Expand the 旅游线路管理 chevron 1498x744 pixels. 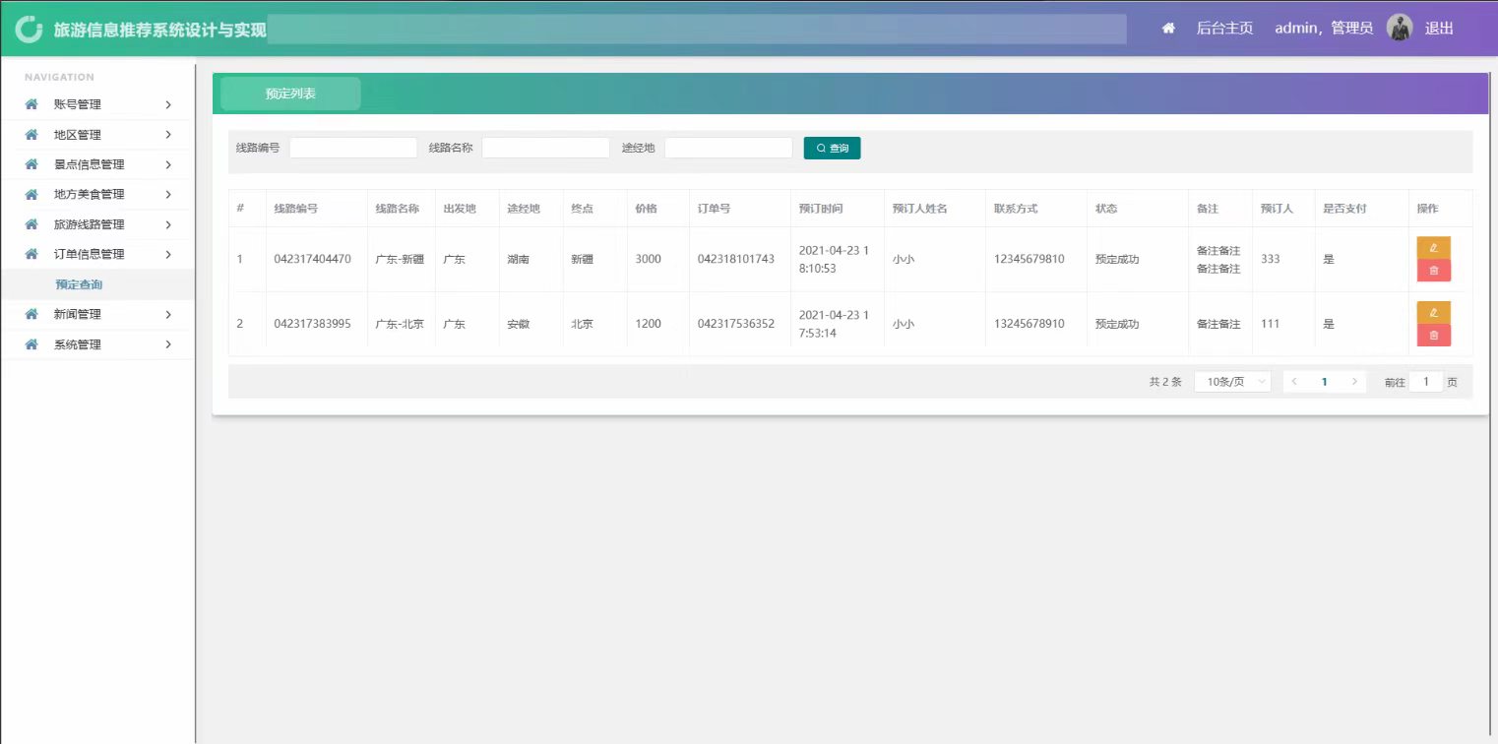[168, 224]
